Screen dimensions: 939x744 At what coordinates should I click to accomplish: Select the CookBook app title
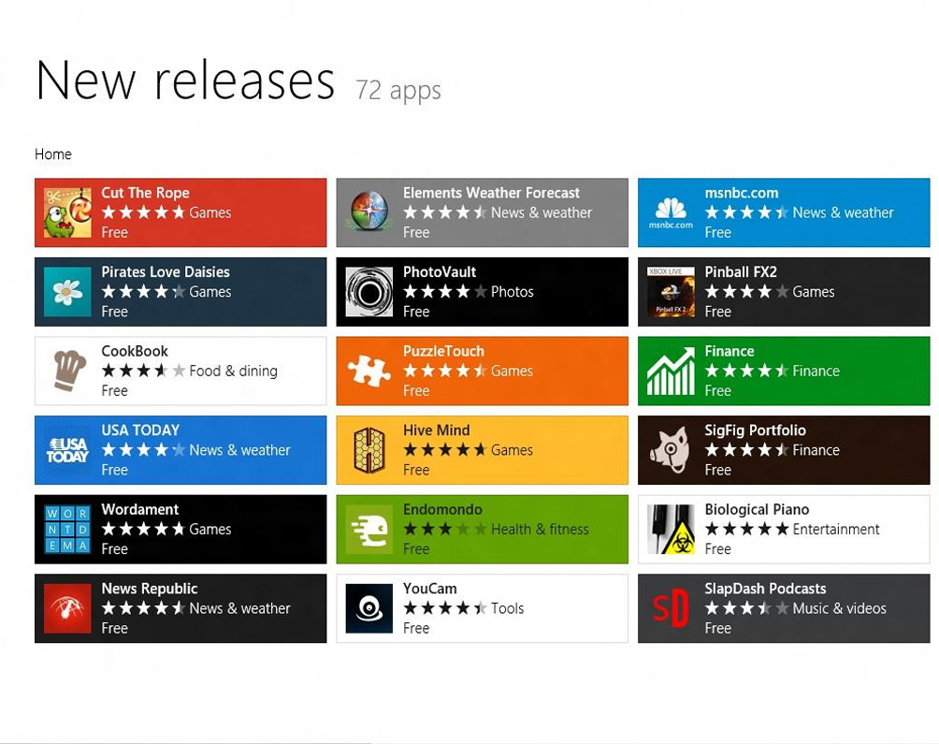[x=135, y=351]
